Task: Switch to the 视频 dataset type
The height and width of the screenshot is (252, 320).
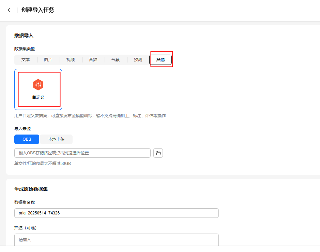Action: 71,59
